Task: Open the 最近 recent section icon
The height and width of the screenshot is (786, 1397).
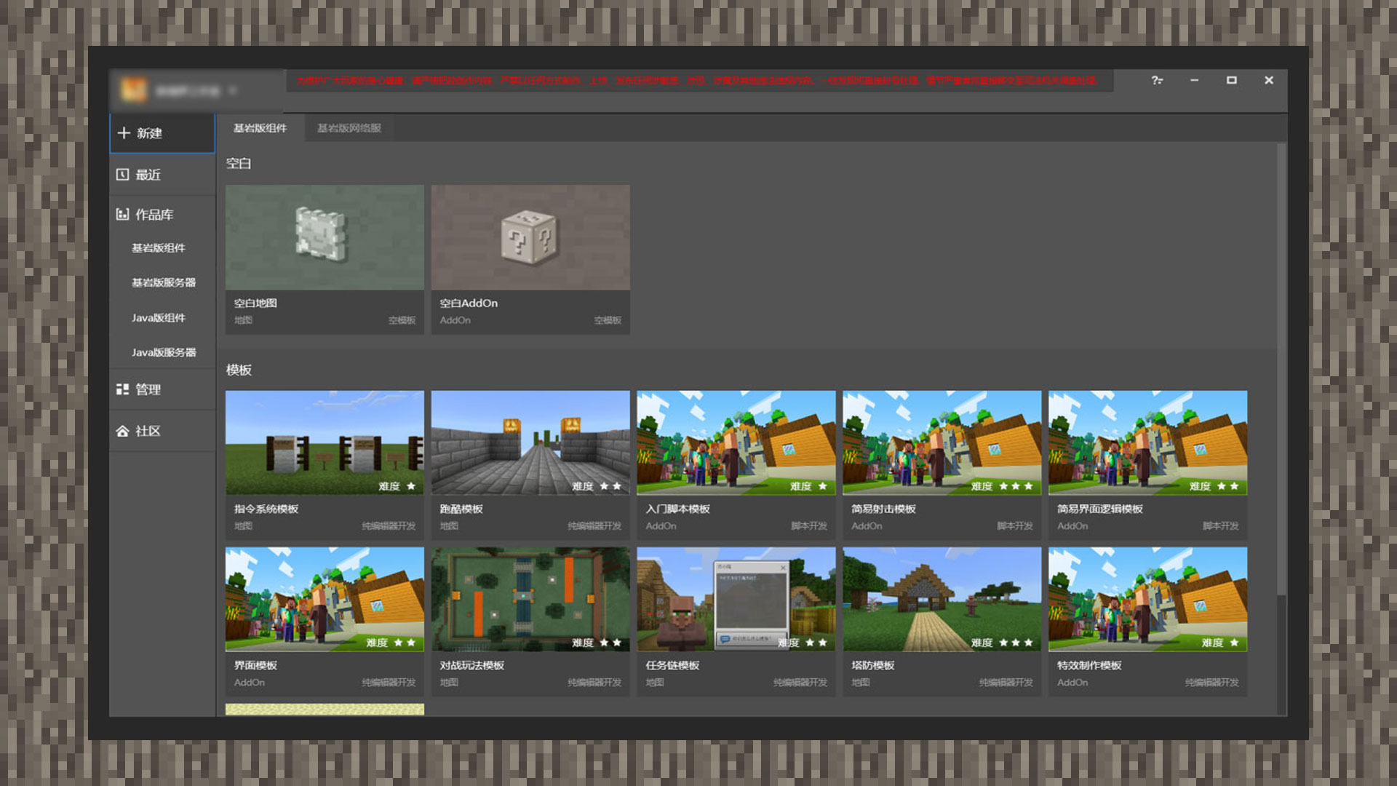Action: [x=122, y=175]
